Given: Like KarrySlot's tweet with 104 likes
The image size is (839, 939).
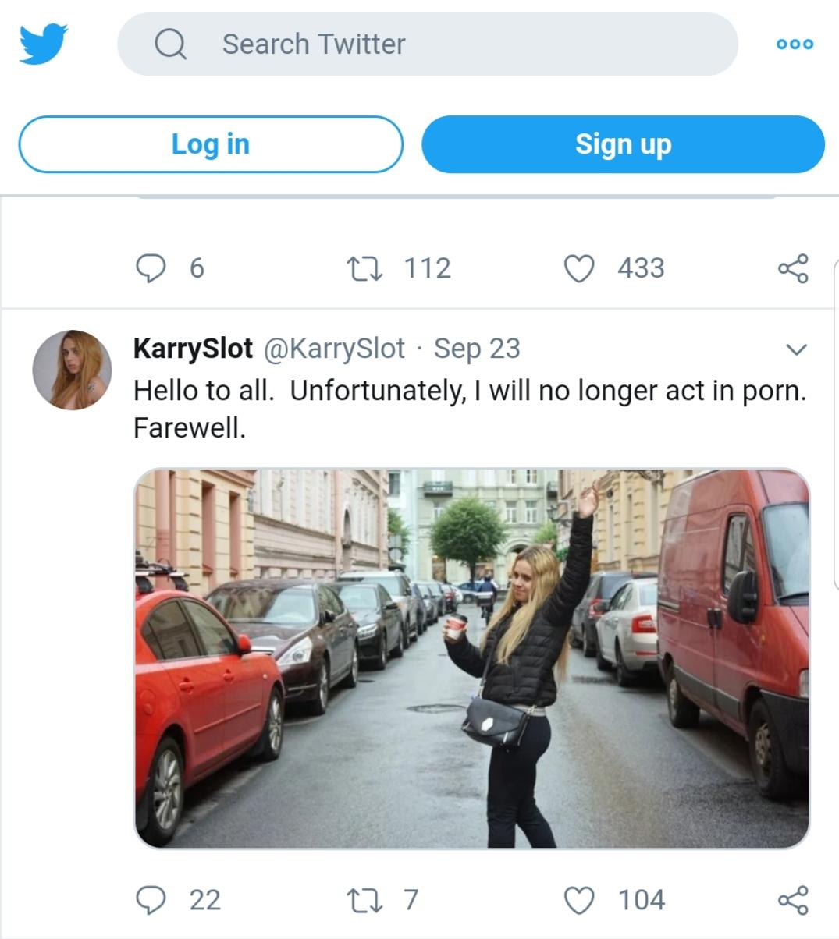Looking at the screenshot, I should tap(579, 900).
